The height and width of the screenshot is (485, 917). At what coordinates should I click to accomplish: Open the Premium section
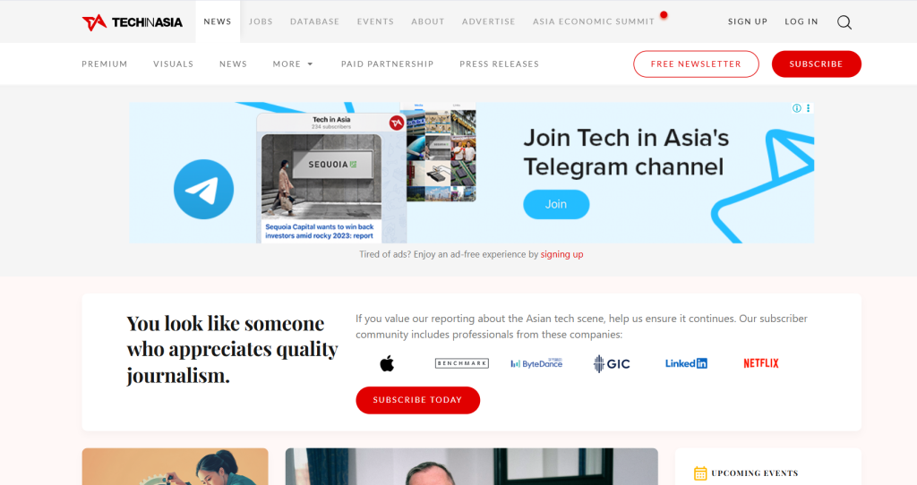105,64
